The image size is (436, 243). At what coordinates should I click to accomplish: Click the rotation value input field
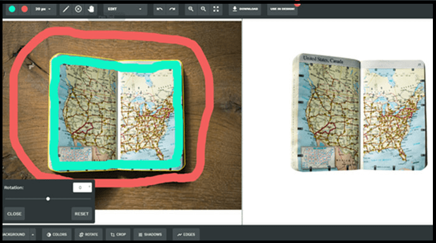[x=82, y=188]
